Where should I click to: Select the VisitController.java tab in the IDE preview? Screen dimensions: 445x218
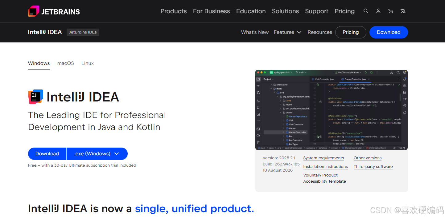coord(323,79)
